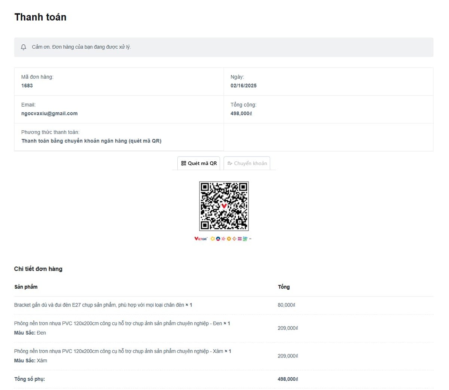449x390 pixels.
Task: Click the Tổng số phụ label
Action: 30,379
